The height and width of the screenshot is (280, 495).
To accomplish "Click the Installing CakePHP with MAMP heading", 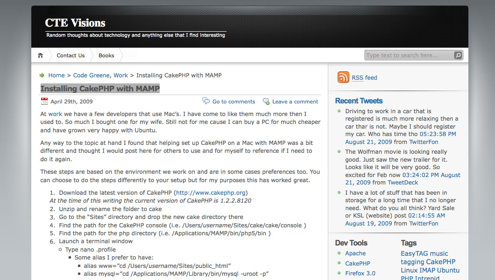I will coord(100,89).
